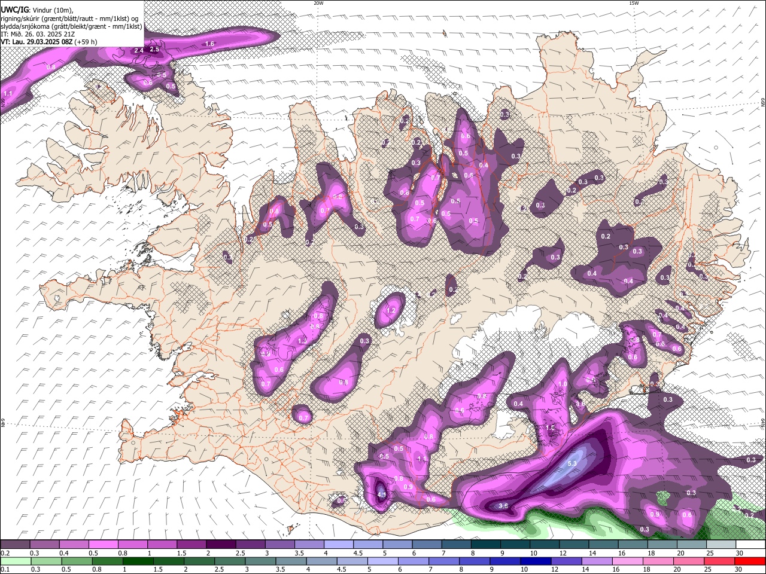Select the 0.8 swatch in the top legend row

pyautogui.click(x=132, y=545)
